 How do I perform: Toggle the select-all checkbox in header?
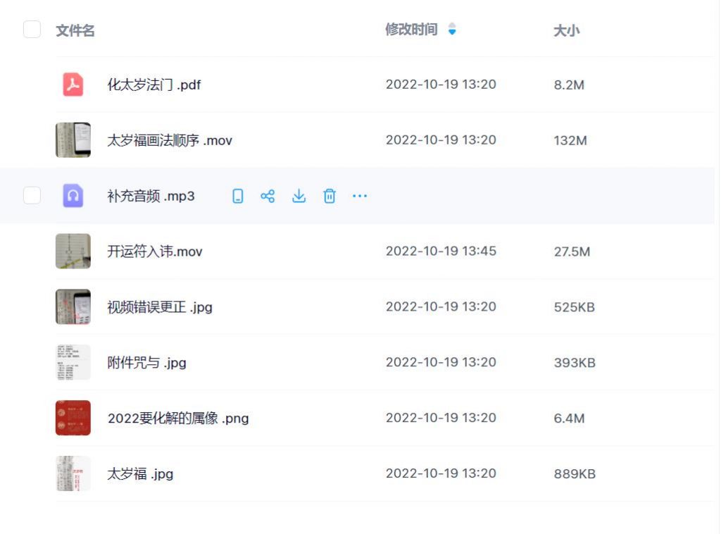pos(32,30)
